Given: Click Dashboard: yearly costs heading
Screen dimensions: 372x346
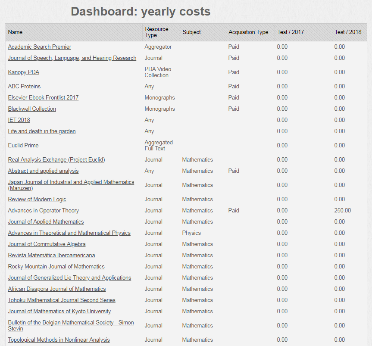Looking at the screenshot, I should (141, 11).
